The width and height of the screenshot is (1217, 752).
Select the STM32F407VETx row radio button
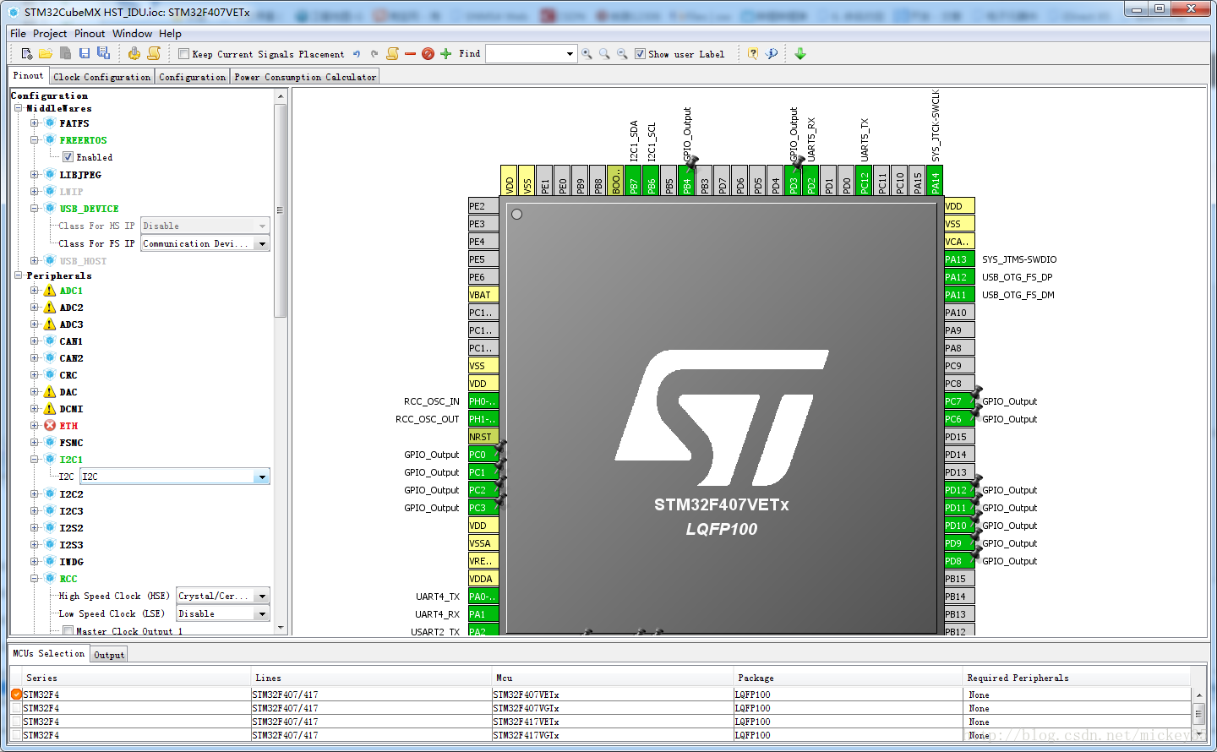[x=16, y=695]
